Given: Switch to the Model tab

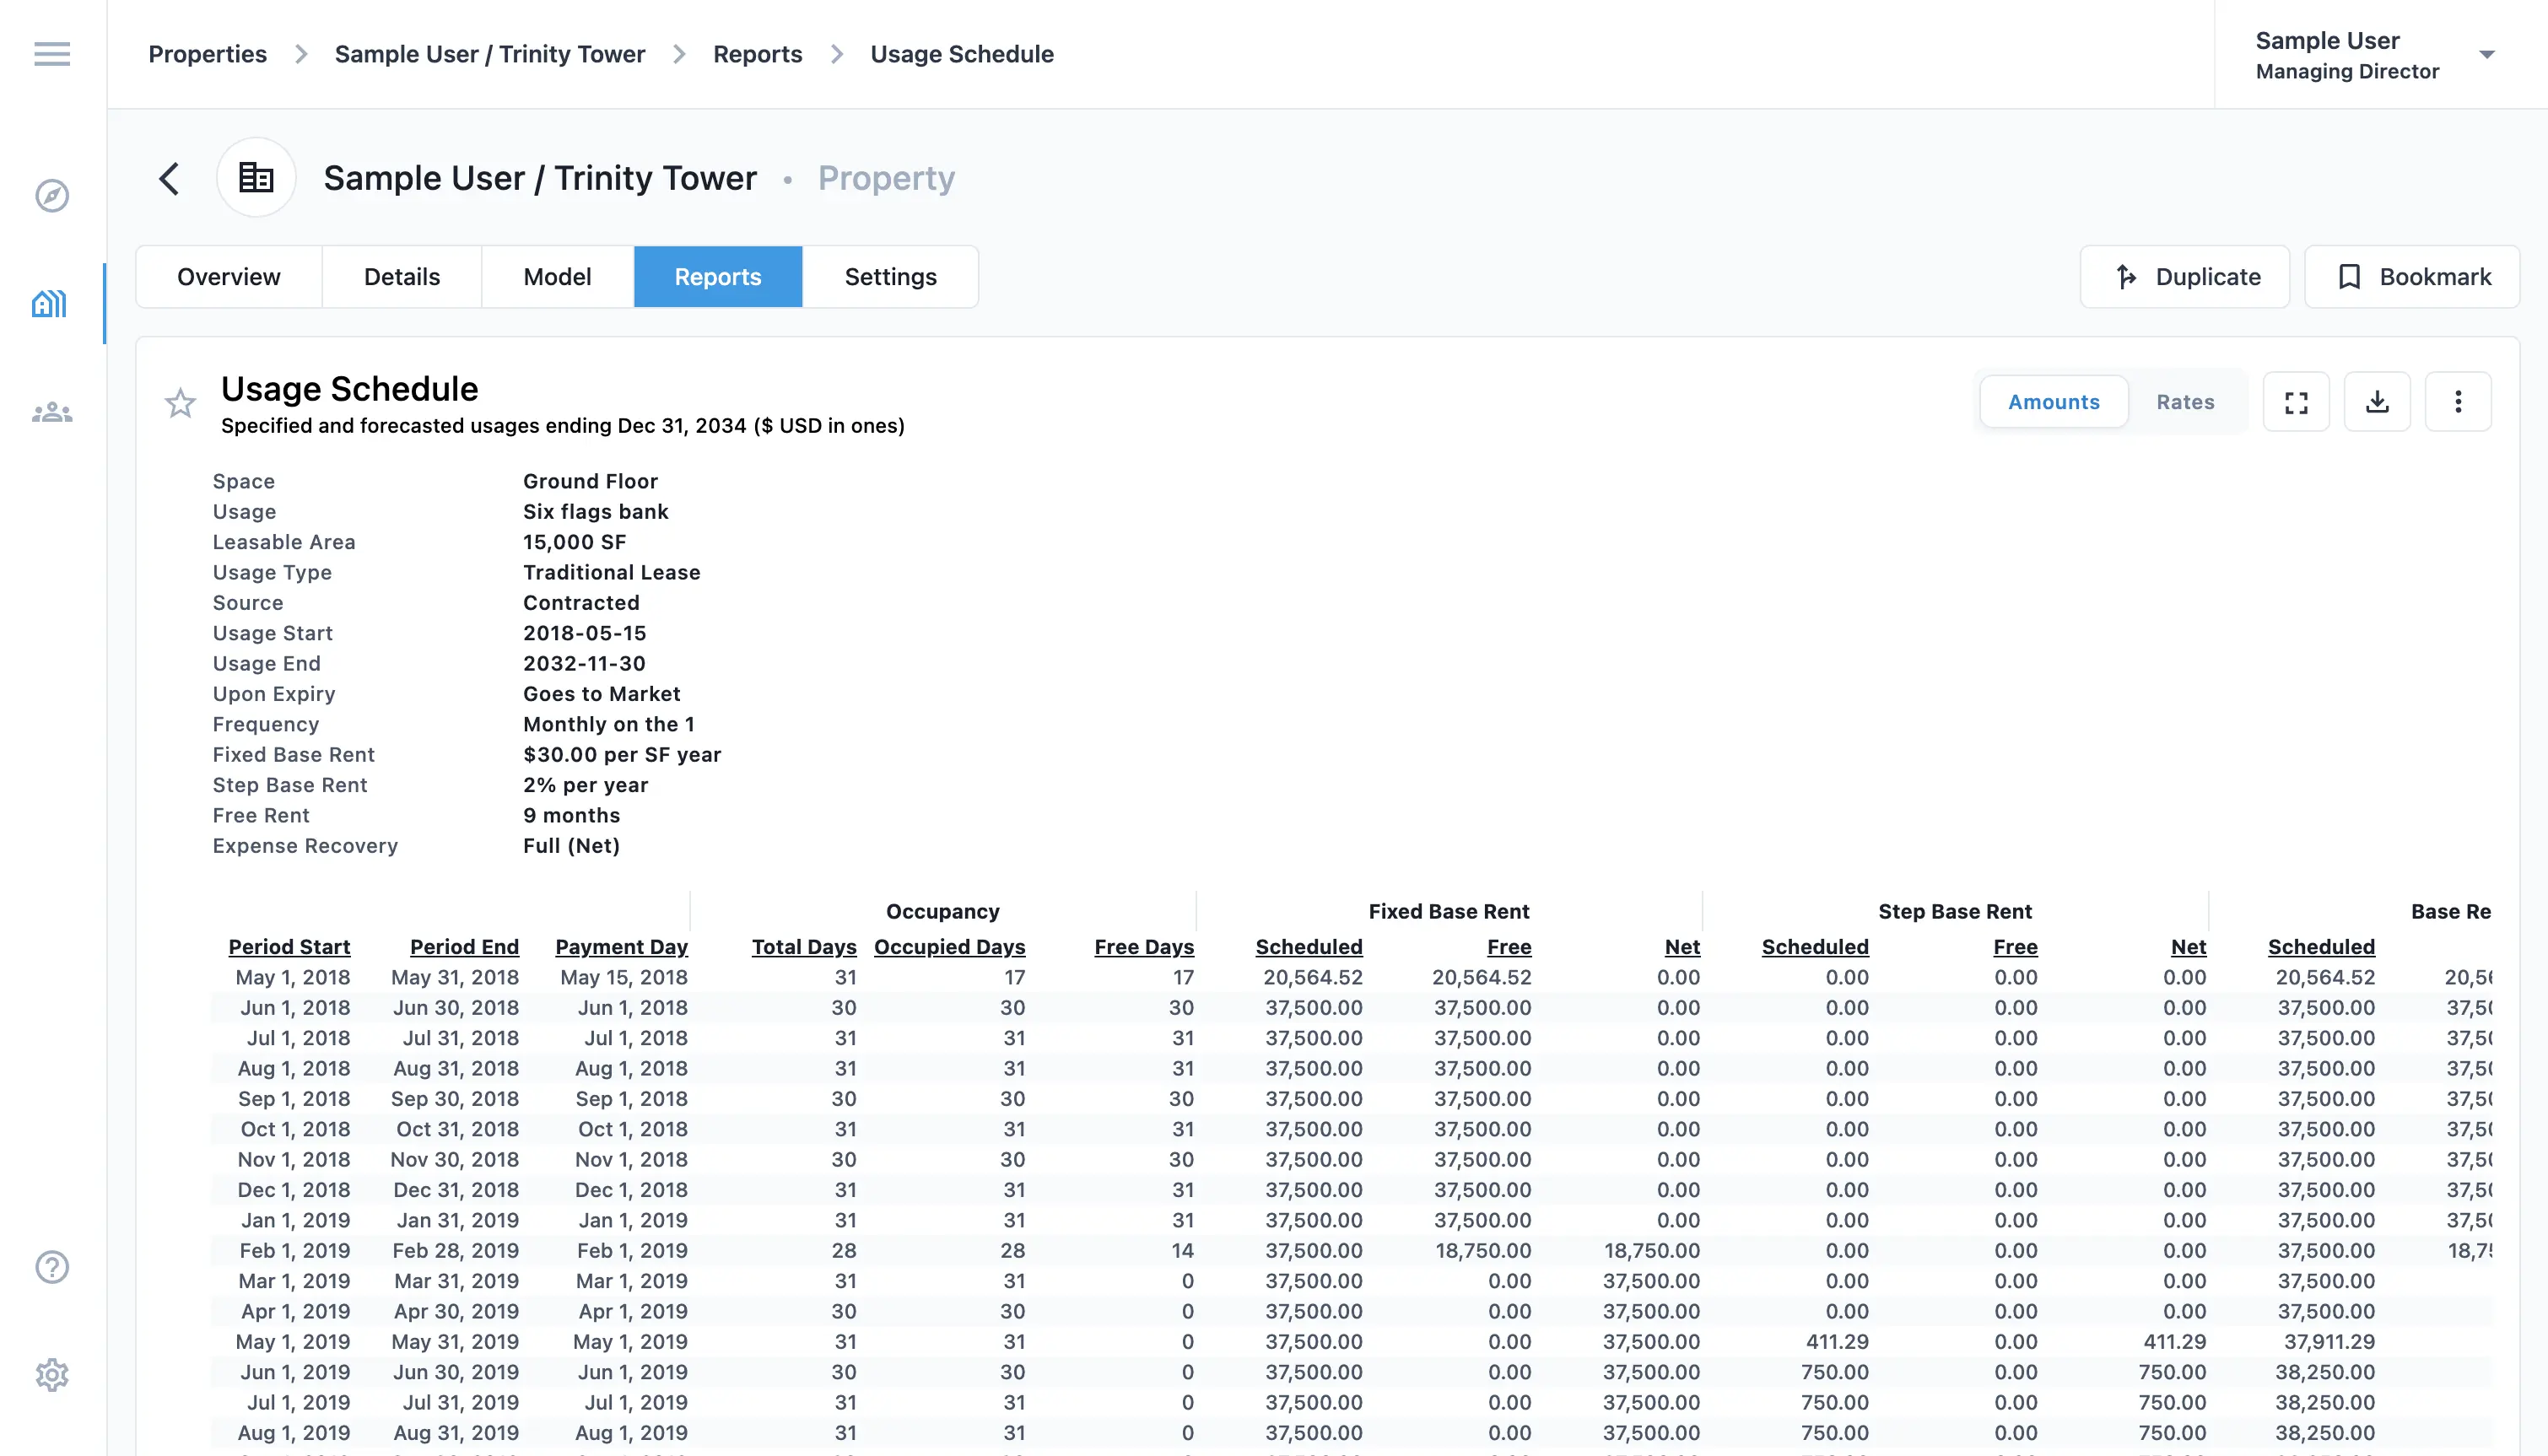Looking at the screenshot, I should click(557, 277).
